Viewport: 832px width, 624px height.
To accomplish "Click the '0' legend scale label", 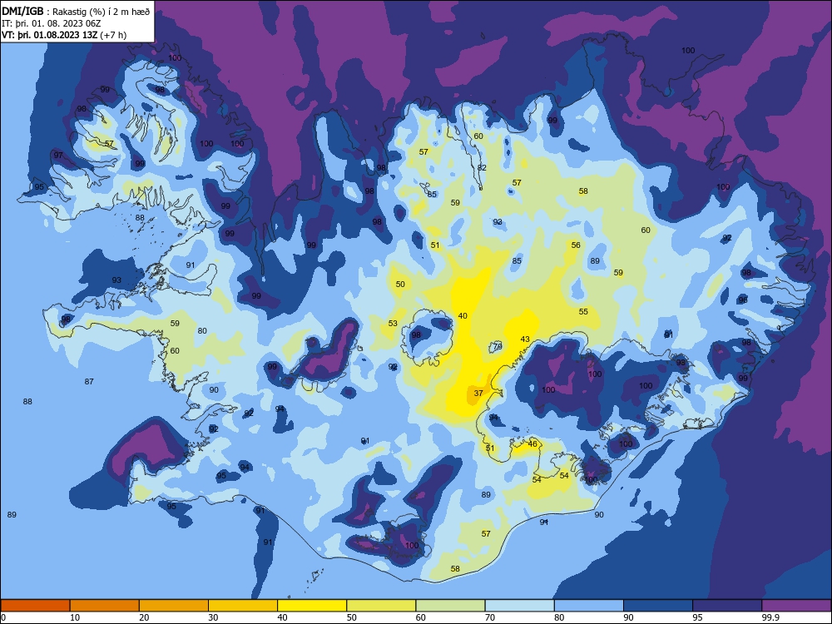I will click(x=3, y=617).
